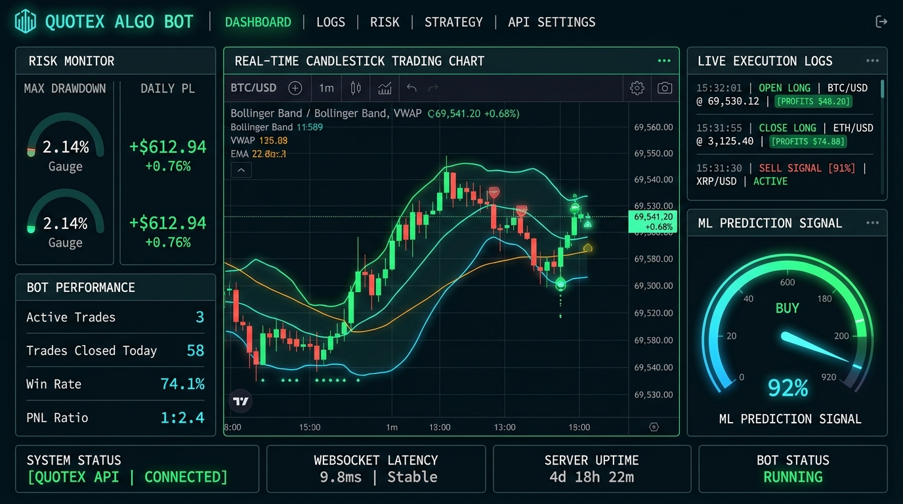Click the Win Rate value 74.1%
This screenshot has height=504, width=903.
tap(182, 384)
